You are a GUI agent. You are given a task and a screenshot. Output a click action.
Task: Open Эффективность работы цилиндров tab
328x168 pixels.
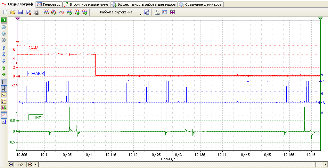[x=144, y=4]
